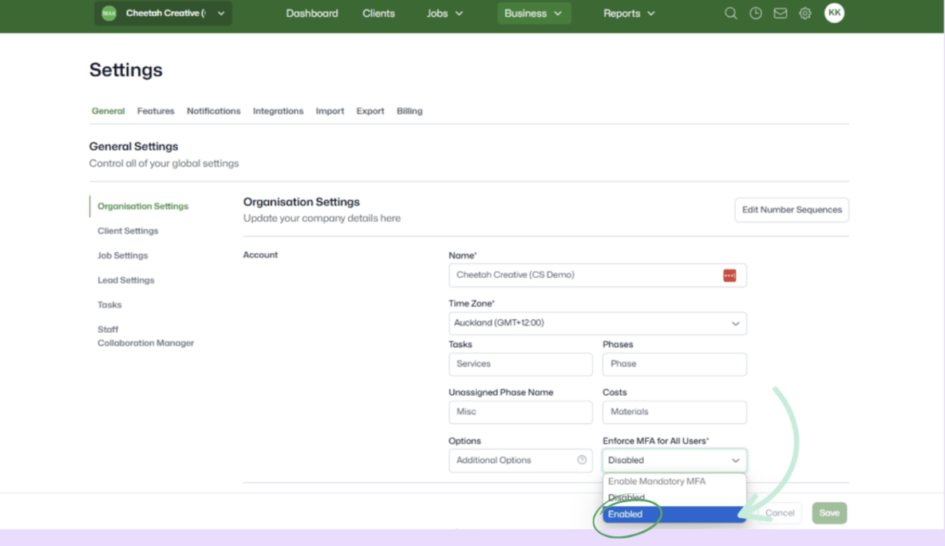Click the MAX logo badge

point(109,13)
